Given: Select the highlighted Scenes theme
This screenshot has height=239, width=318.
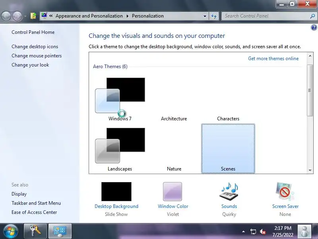Looking at the screenshot, I should (228, 149).
